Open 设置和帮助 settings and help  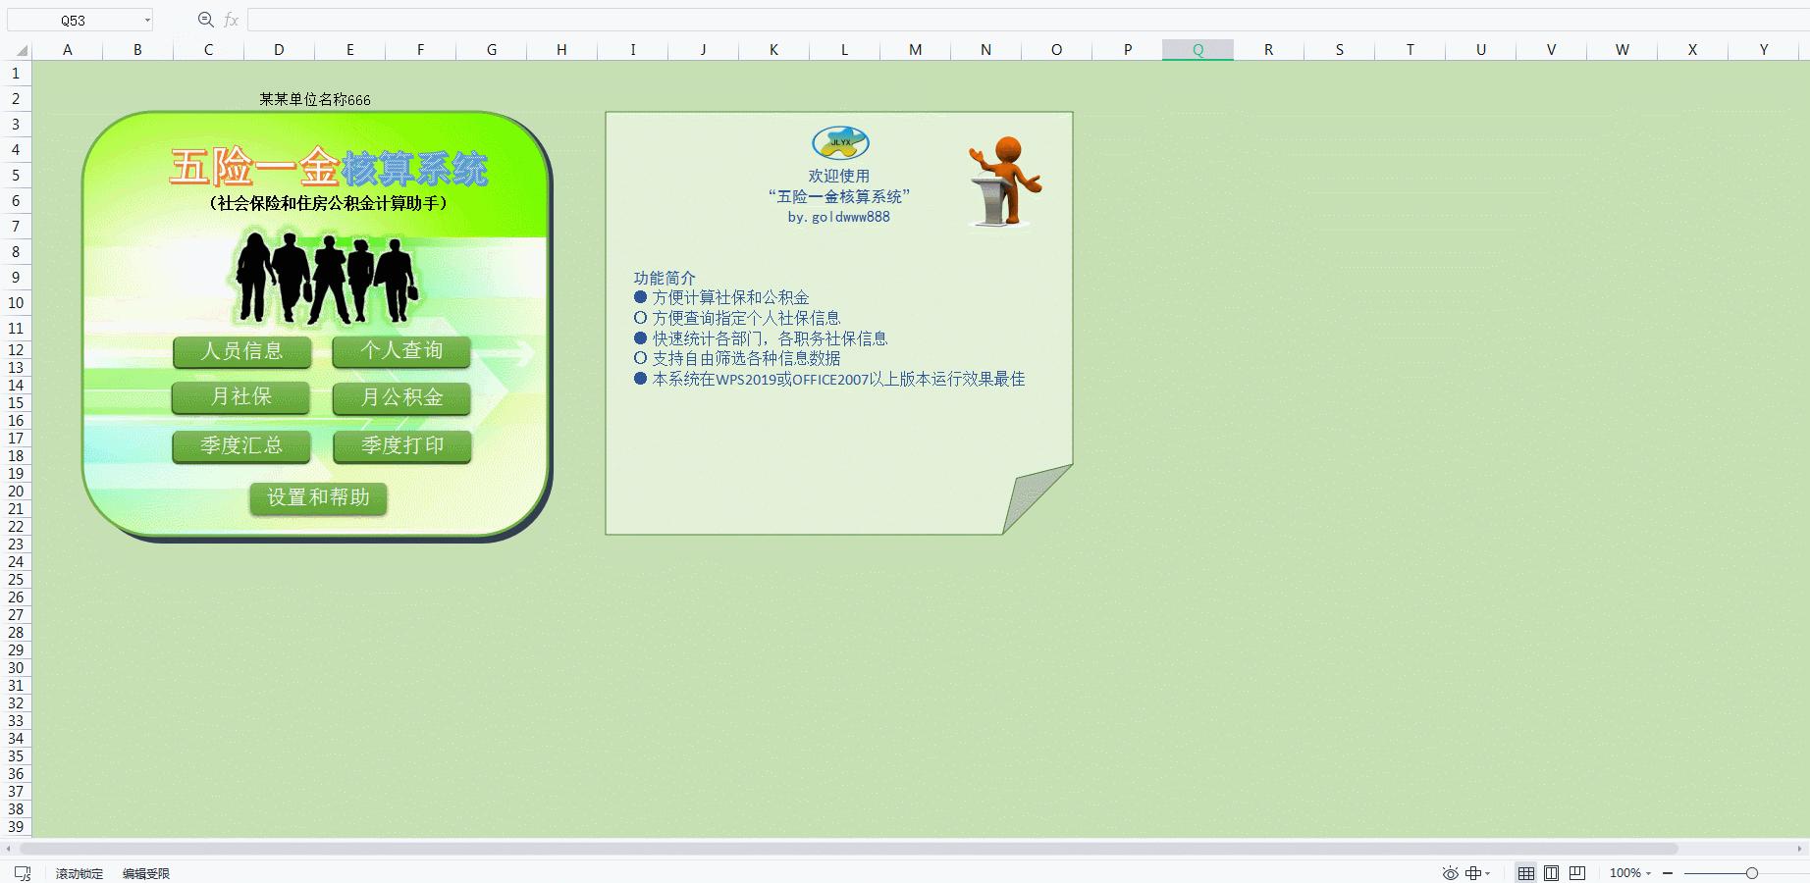[x=318, y=498]
